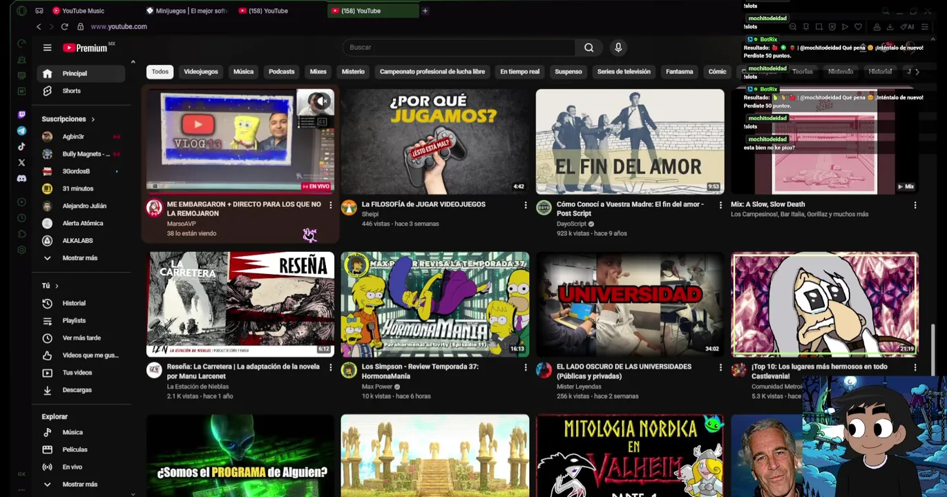This screenshot has width=947, height=497.
Task: Open options for Los Simpson Review video
Action: coord(526,367)
